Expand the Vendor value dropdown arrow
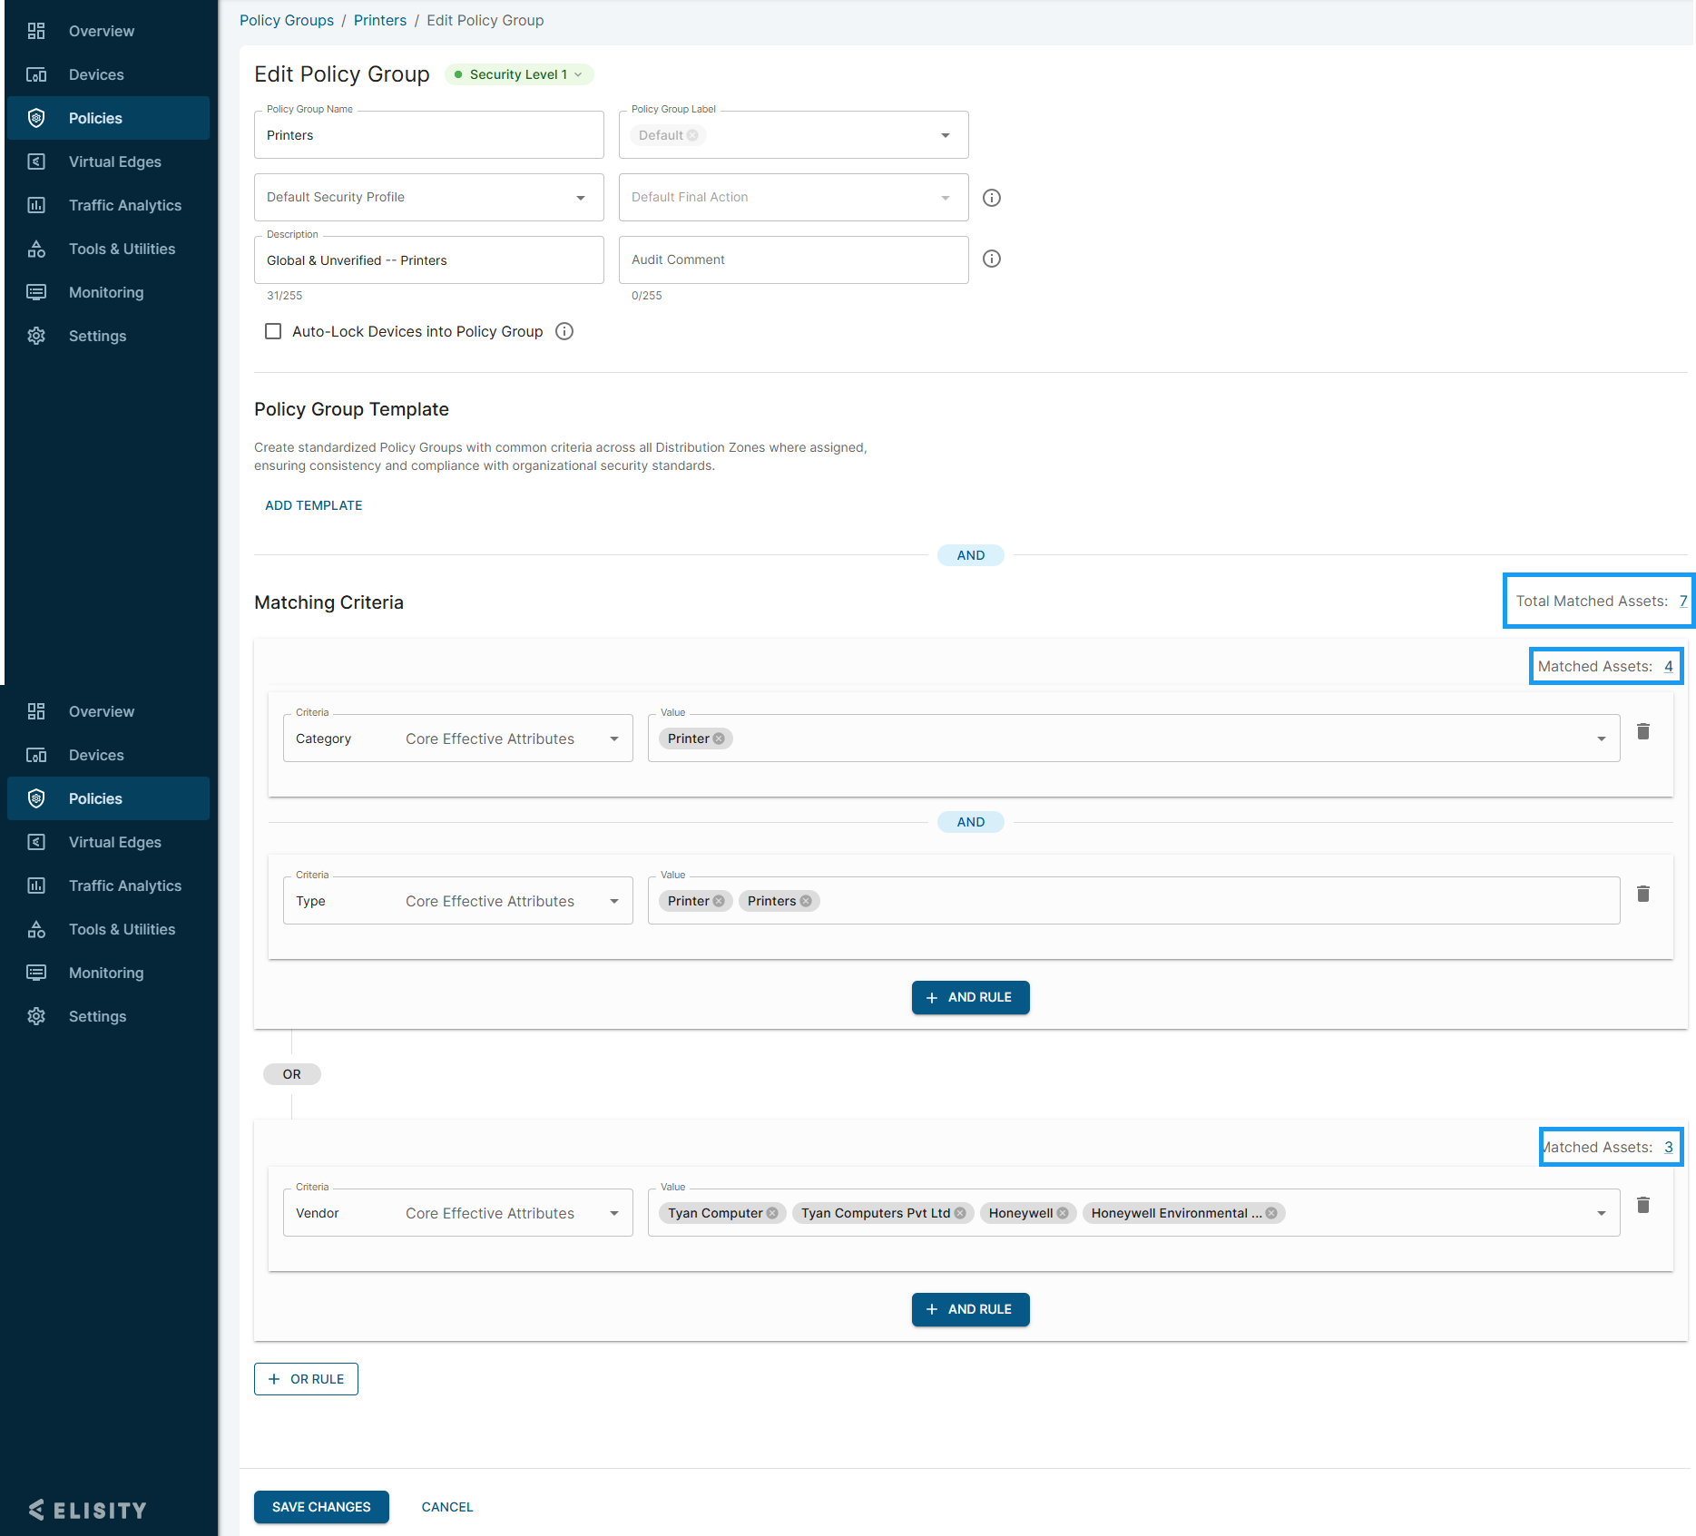The image size is (1696, 1536). pyautogui.click(x=1602, y=1213)
